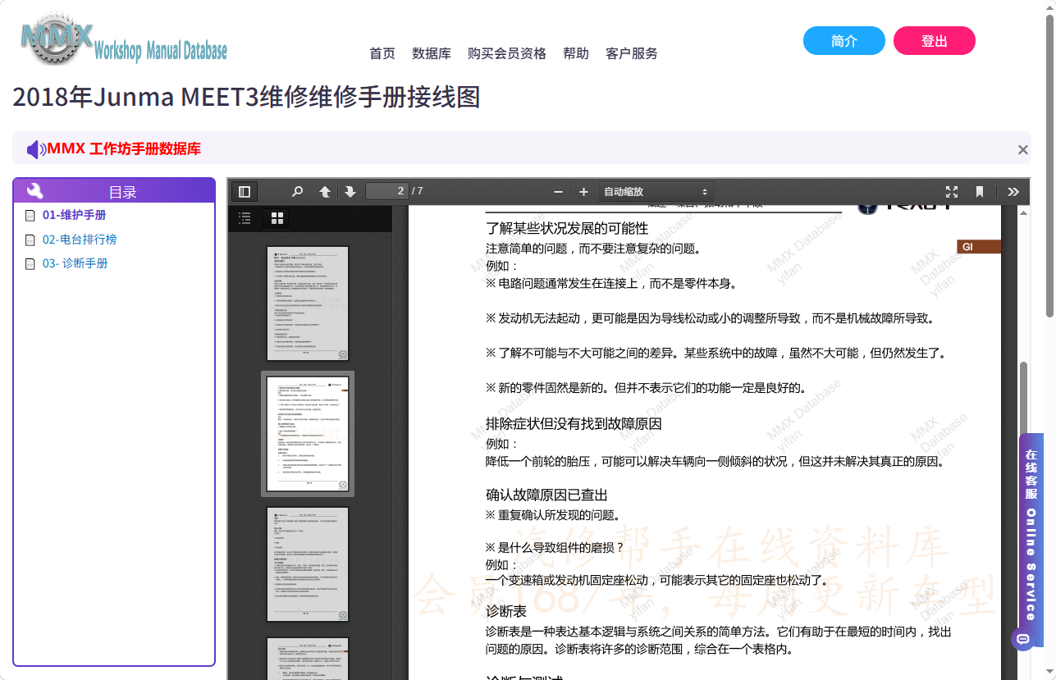This screenshot has height=680, width=1056.
Task: Open the 购买会员资格 menu item
Action: click(507, 53)
